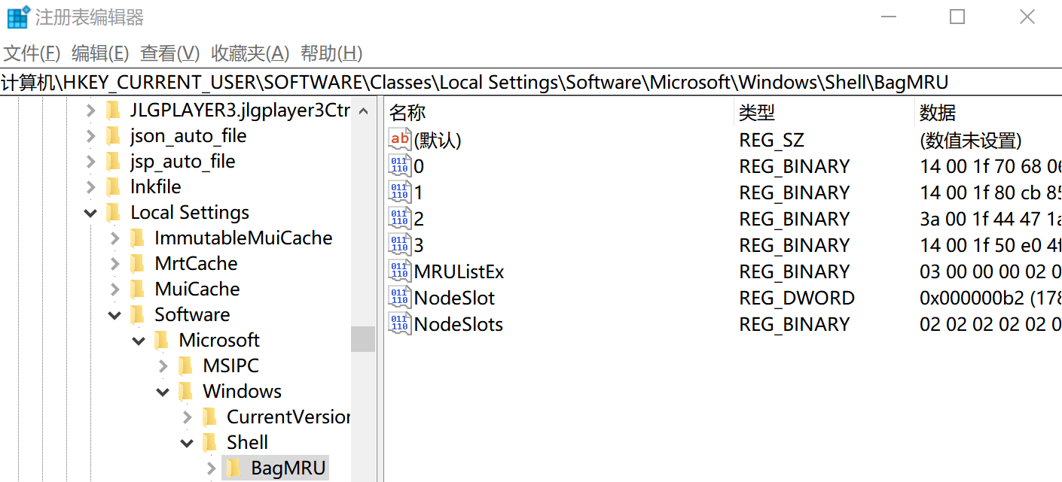Click binary icon of value 3
The height and width of the screenshot is (482, 1062).
coord(400,244)
